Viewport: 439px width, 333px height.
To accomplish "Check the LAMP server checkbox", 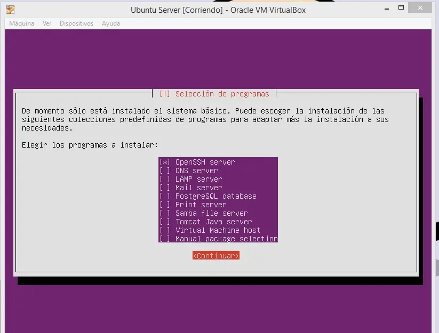I will click(165, 179).
